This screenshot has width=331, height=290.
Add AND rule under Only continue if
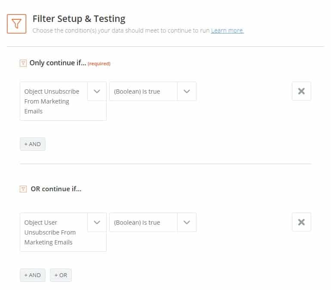(x=33, y=144)
